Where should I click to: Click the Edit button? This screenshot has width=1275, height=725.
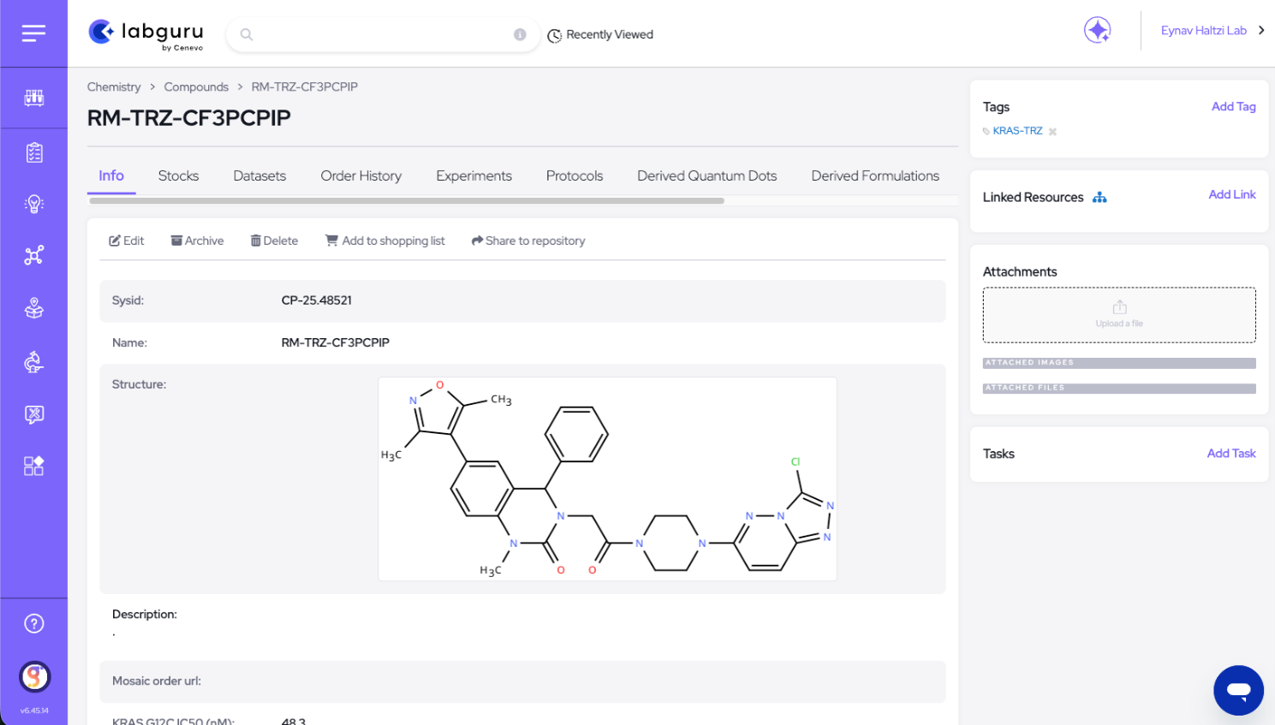point(126,241)
